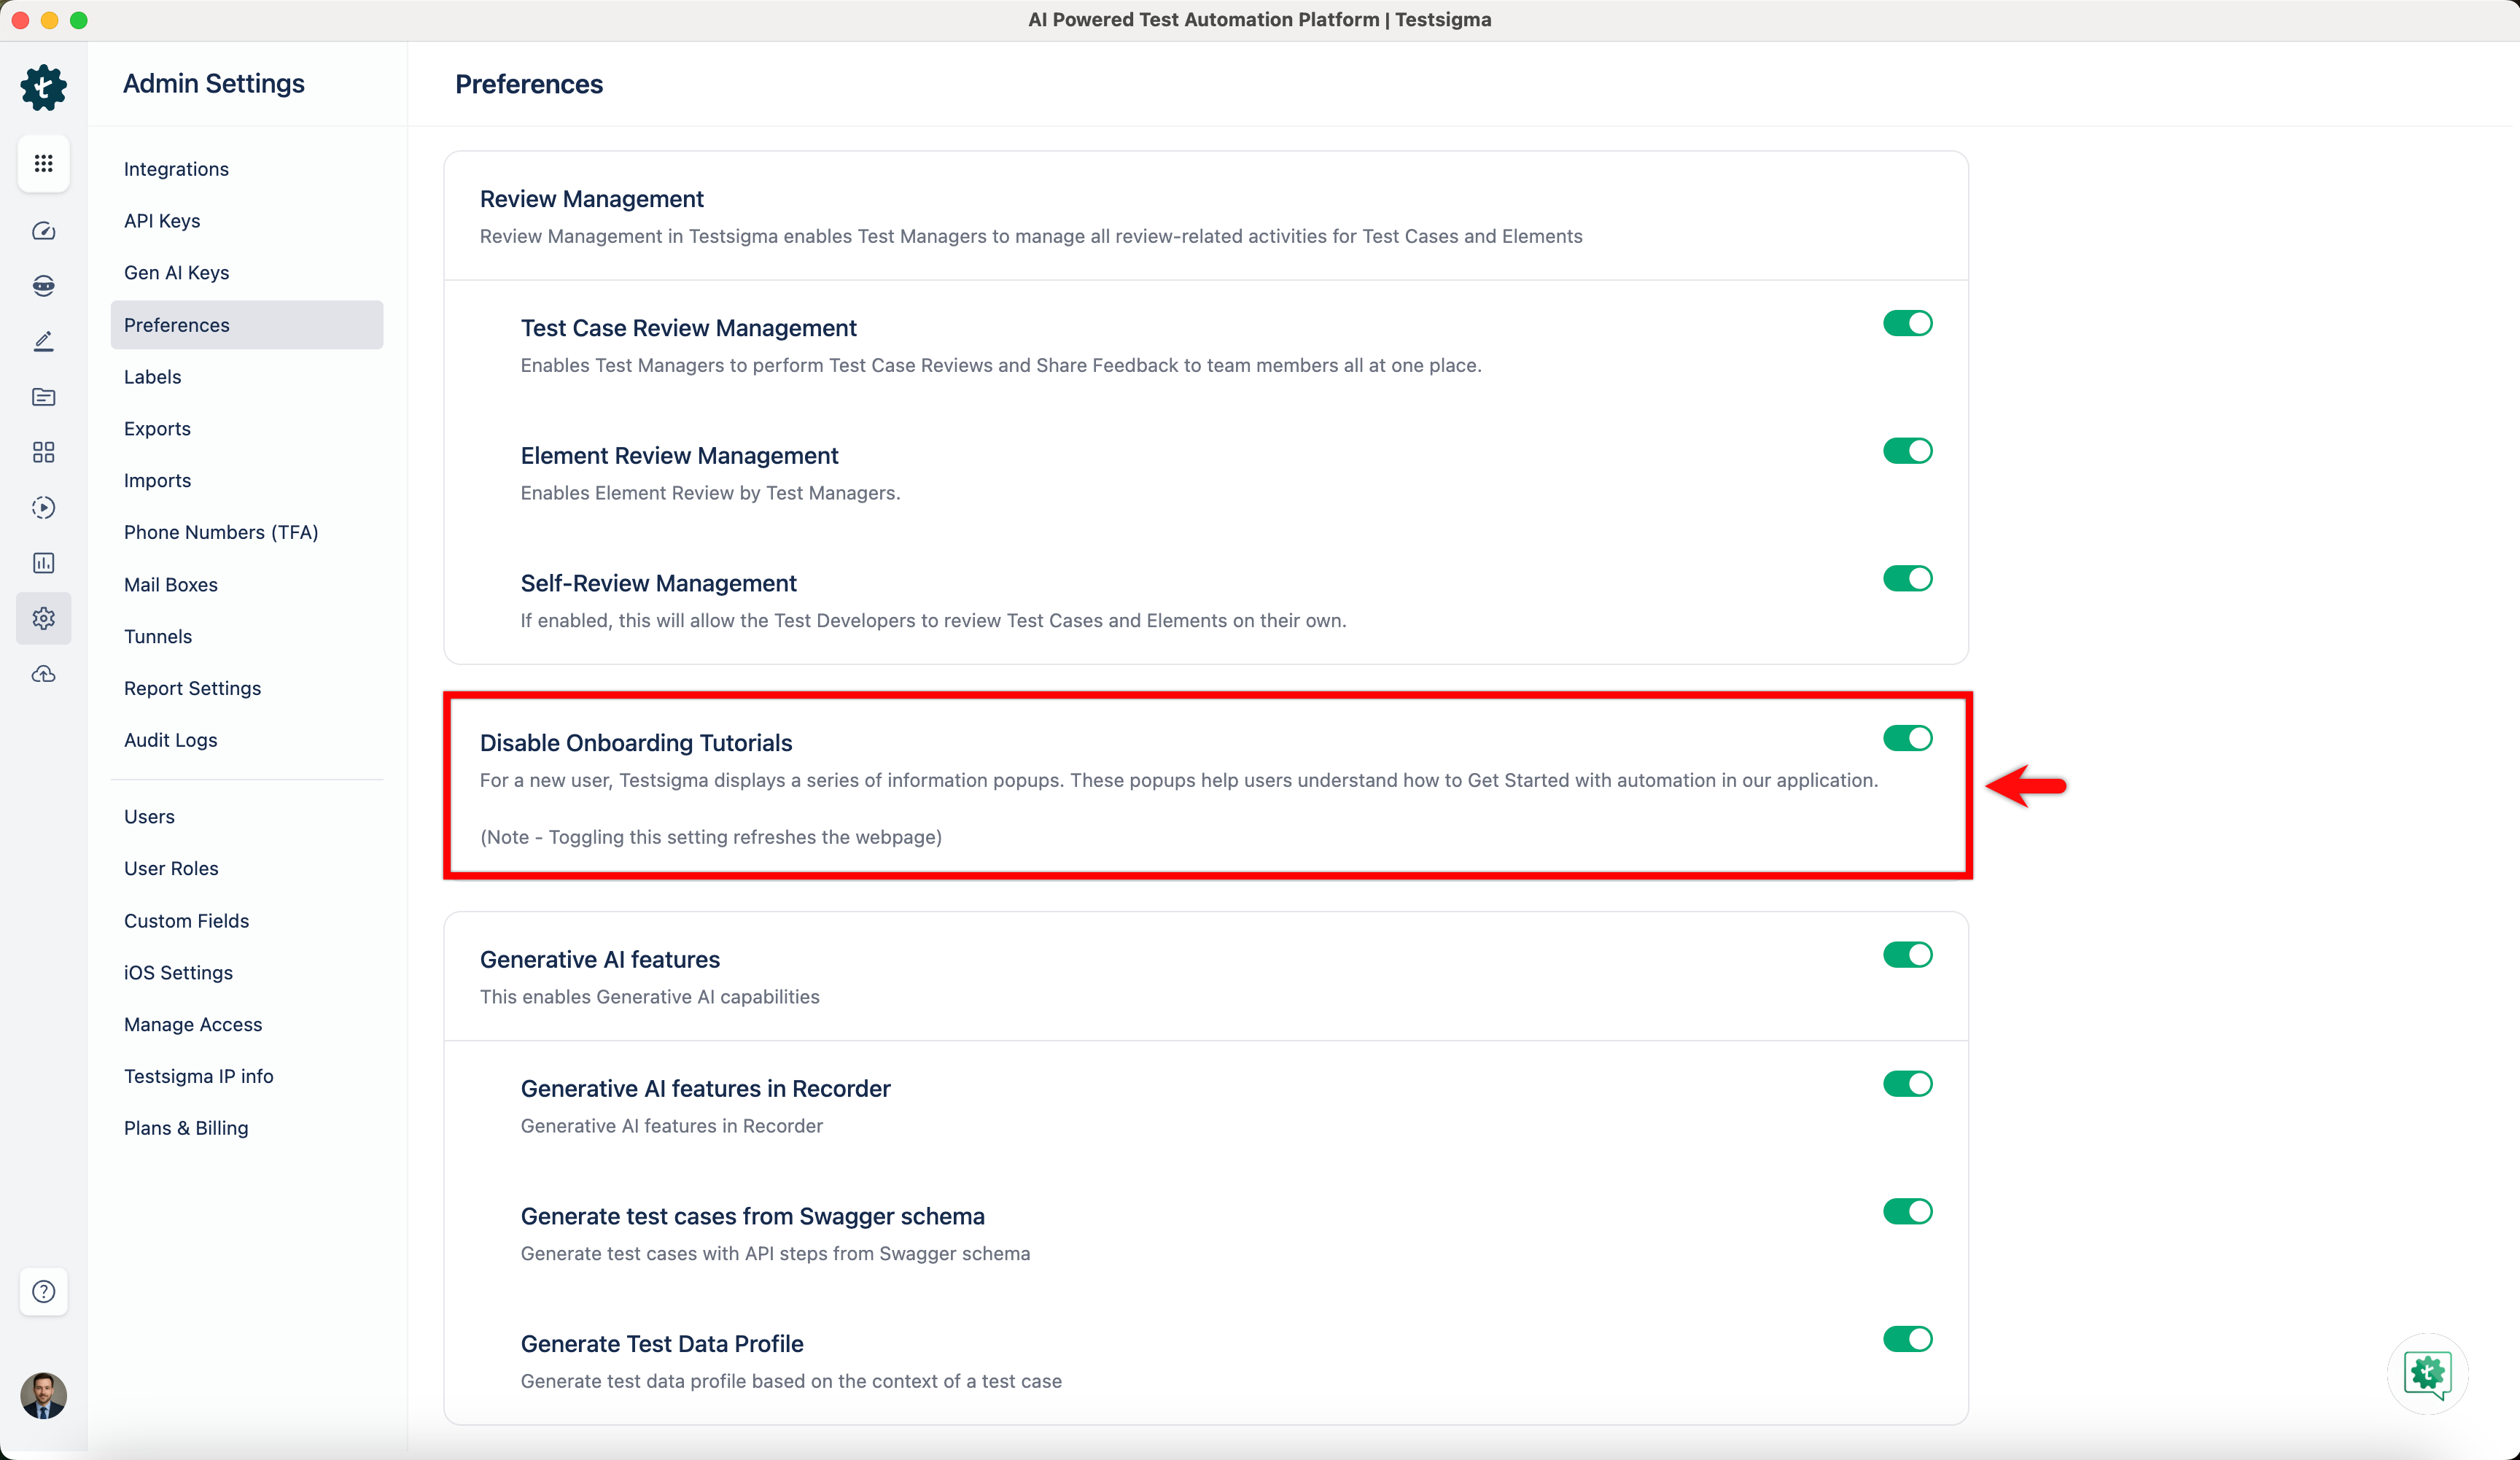
Task: Open the test data folder icon
Action: pos(43,397)
